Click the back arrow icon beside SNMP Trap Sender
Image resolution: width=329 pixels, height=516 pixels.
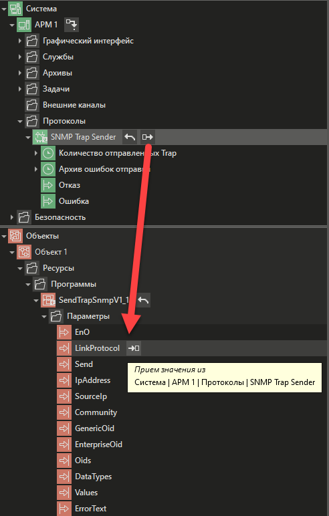tap(130, 137)
